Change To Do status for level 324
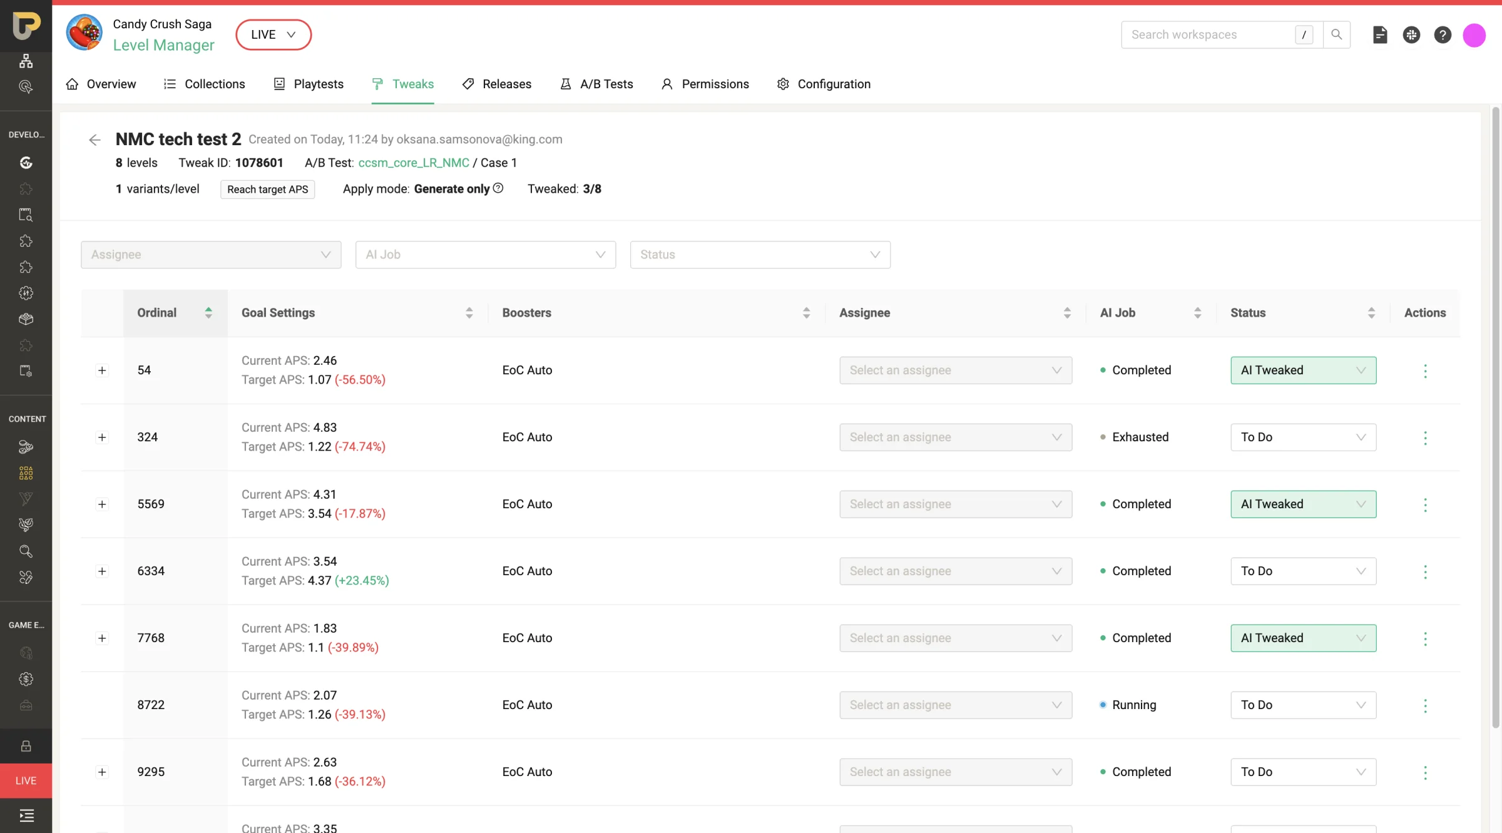Screen dimensions: 1502x833 pos(1303,437)
